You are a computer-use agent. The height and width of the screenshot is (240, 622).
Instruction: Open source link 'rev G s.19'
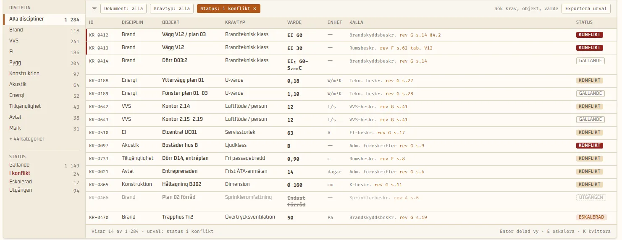pyautogui.click(x=413, y=218)
